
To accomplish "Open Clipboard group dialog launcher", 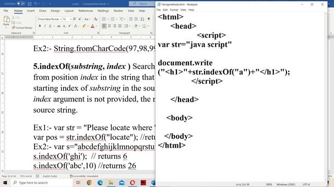I will coord(34,33).
